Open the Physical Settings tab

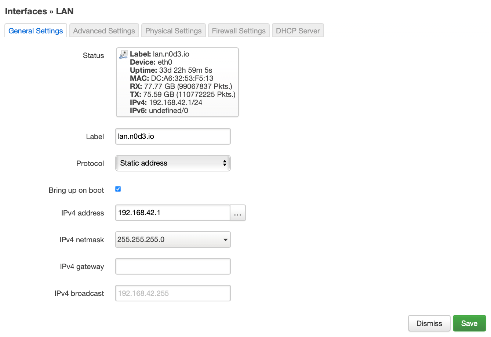click(x=173, y=31)
